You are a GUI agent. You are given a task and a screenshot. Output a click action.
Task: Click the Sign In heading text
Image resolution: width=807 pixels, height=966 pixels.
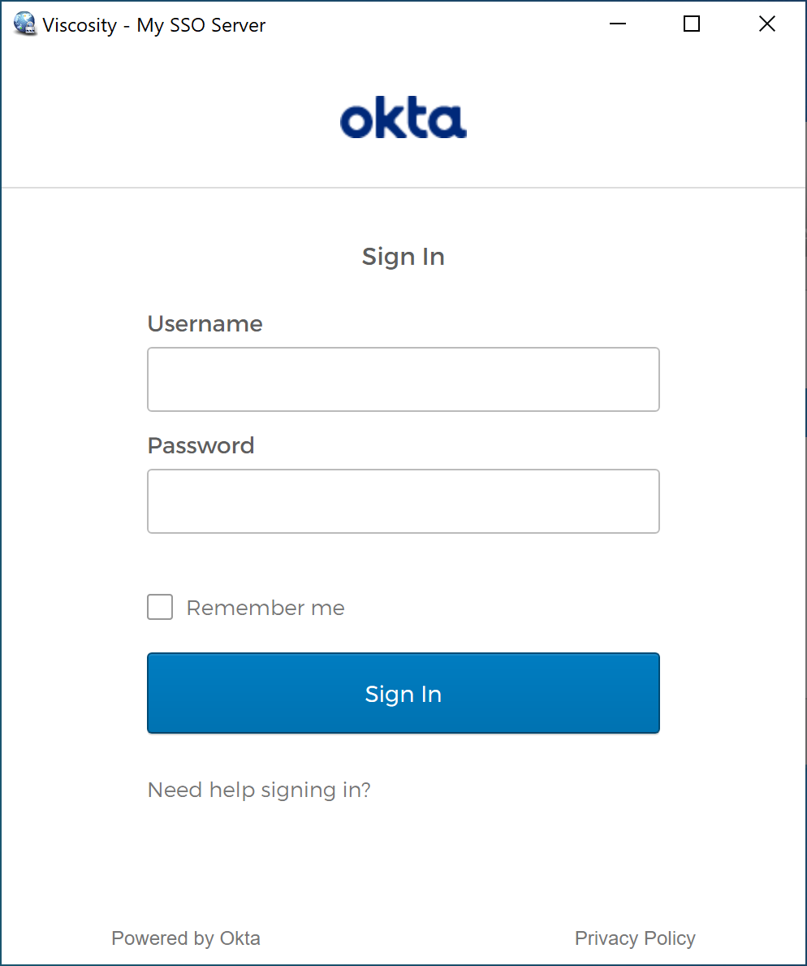coord(403,257)
